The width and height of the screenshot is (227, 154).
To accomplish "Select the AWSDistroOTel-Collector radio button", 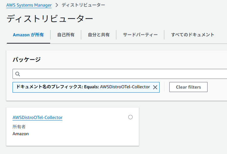I will coord(130,117).
